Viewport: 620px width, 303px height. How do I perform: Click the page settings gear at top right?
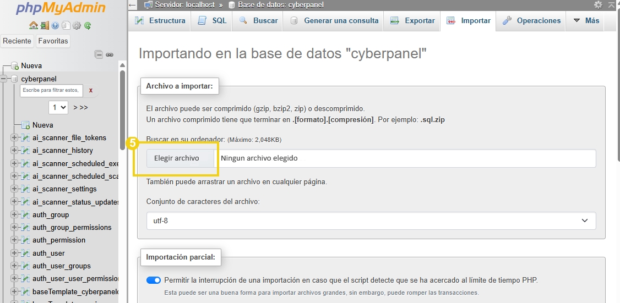tap(599, 5)
